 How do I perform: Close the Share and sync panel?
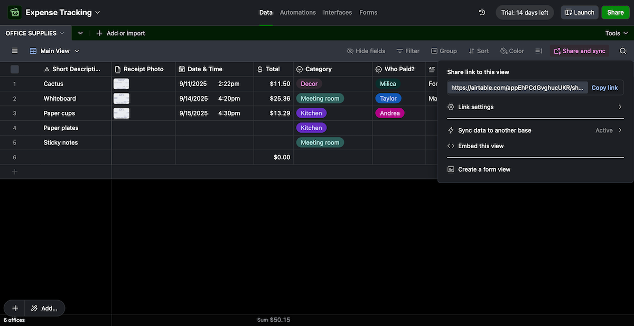tap(580, 51)
